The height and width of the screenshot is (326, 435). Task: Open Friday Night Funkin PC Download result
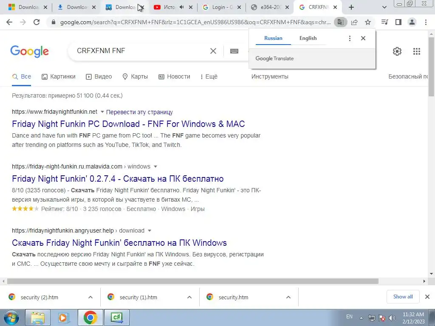[x=128, y=124]
